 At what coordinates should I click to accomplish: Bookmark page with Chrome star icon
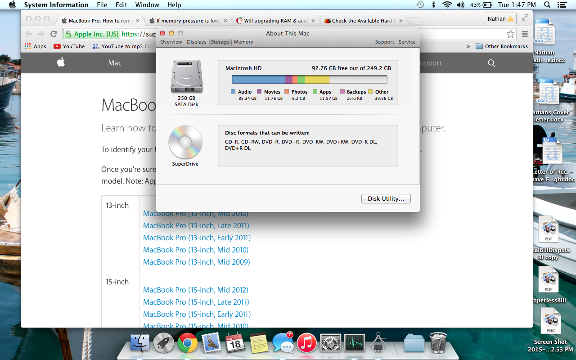coord(510,34)
